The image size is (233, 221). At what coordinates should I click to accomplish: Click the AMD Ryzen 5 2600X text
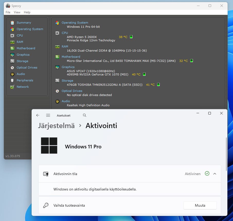point(82,37)
